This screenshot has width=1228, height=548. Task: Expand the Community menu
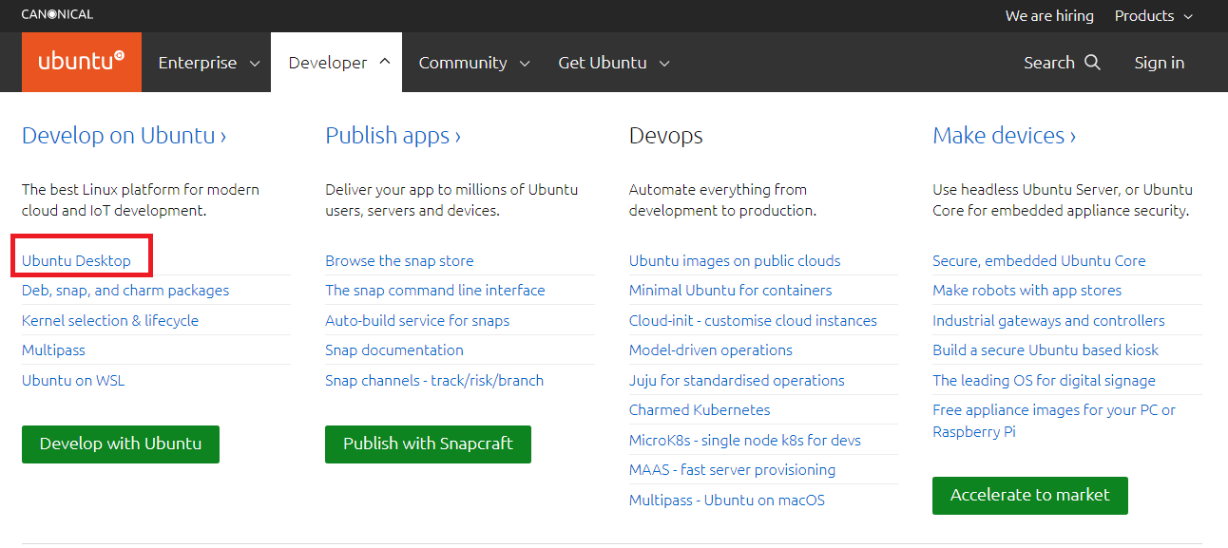click(x=472, y=63)
